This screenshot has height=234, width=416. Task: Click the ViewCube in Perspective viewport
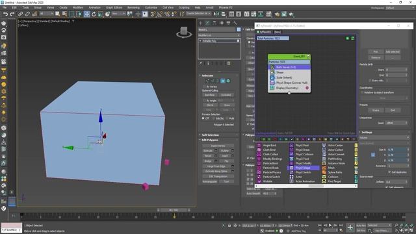183,32
